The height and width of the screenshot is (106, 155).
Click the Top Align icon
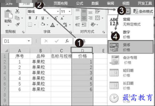78,10
